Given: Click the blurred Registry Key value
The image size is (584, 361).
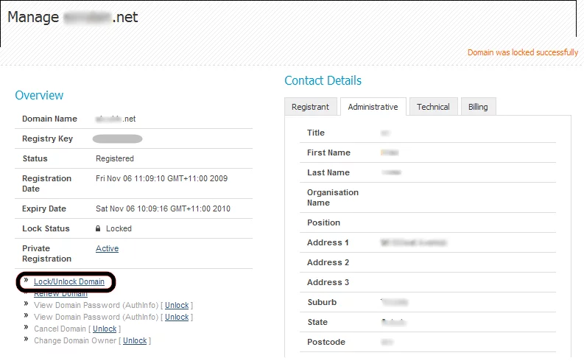Looking at the screenshot, I should click(x=118, y=139).
